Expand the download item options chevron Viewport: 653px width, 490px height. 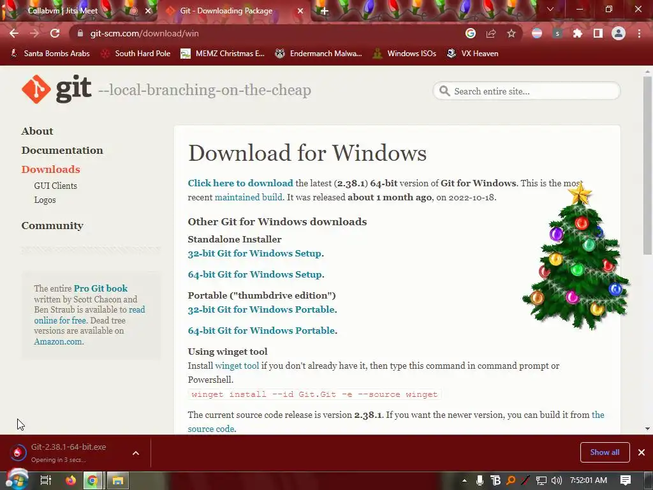point(136,453)
